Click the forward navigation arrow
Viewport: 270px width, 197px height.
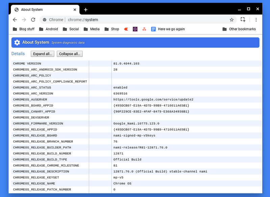[24, 20]
